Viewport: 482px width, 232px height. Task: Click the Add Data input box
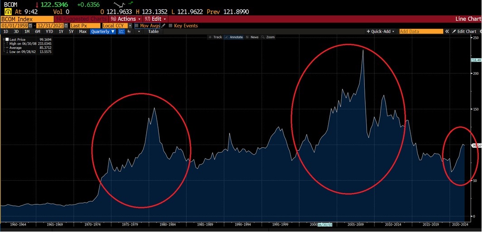coord(421,31)
